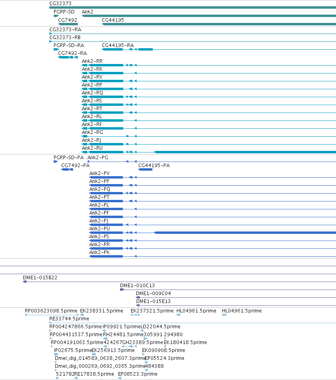Click transcript label Ank2-RR

[x=92, y=61]
